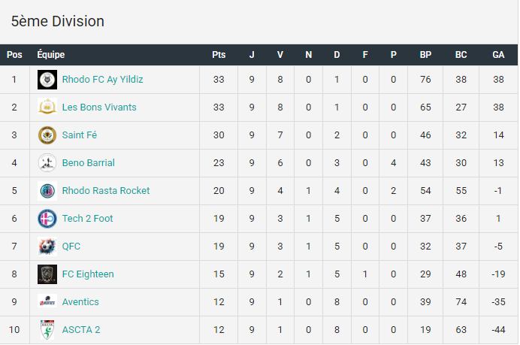Viewport: 520px width, 345px height.
Task: Go to the Saint Fé team link
Action: (80, 135)
